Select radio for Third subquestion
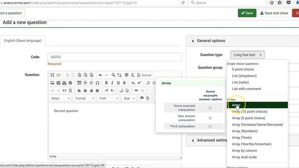Viewport: 299px width, 168px height. click(210, 126)
